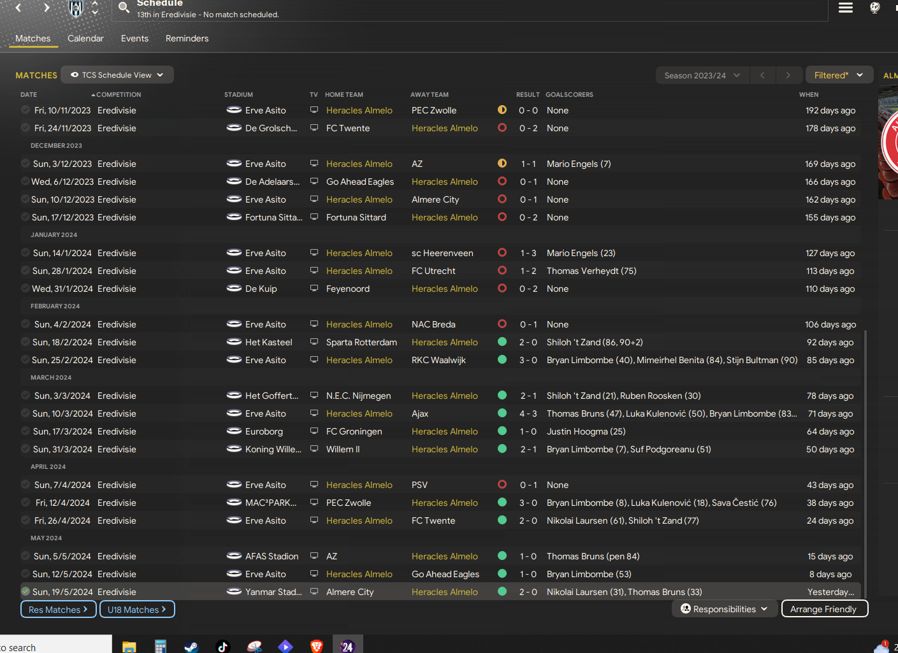The height and width of the screenshot is (653, 898).
Task: Click the U18 Matches button
Action: coord(137,610)
